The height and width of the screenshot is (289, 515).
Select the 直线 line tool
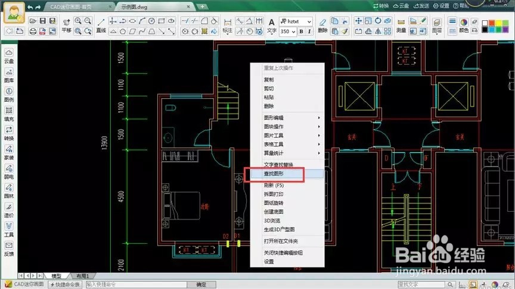[101, 26]
